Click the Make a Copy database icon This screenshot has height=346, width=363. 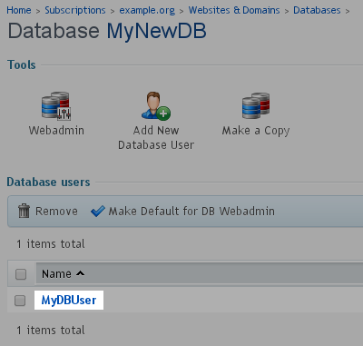(x=256, y=105)
